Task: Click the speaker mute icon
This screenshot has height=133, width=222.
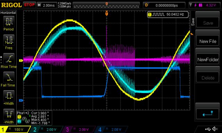Action: click(215, 129)
